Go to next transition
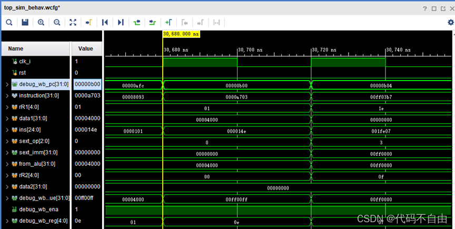Viewport: 455px width, 229px height. 152,22
